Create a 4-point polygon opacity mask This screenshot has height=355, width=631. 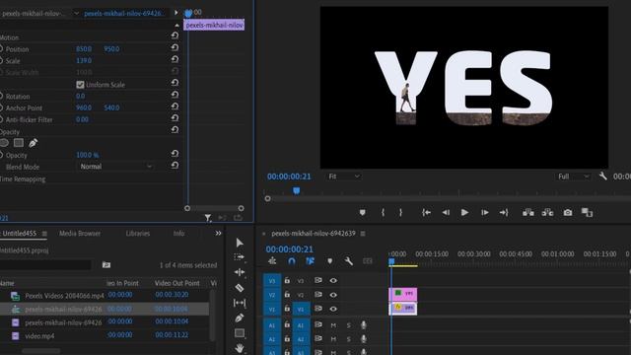click(19, 142)
